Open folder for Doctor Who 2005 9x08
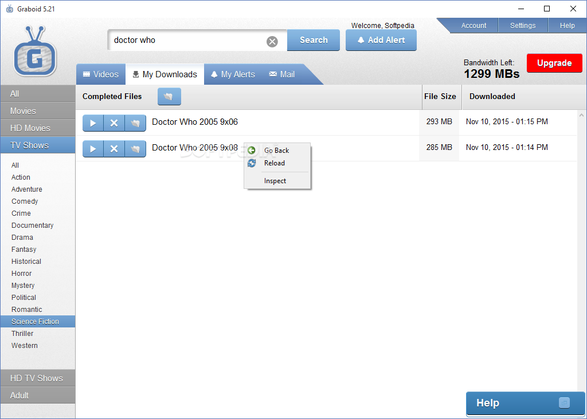This screenshot has height=419, width=587. click(135, 149)
